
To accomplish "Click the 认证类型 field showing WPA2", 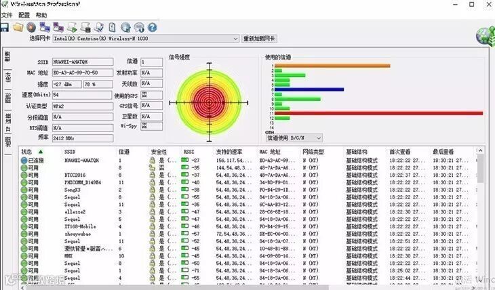I will [x=83, y=106].
